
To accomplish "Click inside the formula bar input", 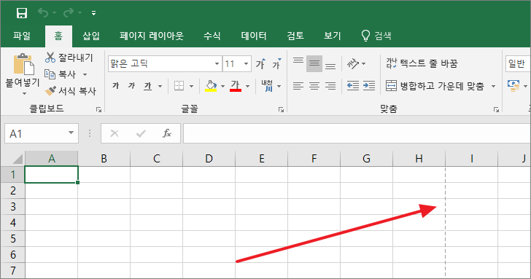I will [x=357, y=133].
